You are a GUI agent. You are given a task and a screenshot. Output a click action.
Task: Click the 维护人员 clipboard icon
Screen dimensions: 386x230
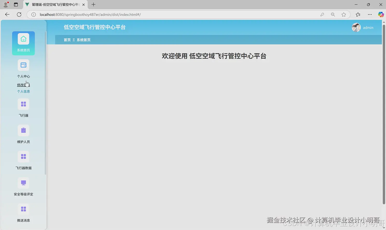click(x=23, y=130)
